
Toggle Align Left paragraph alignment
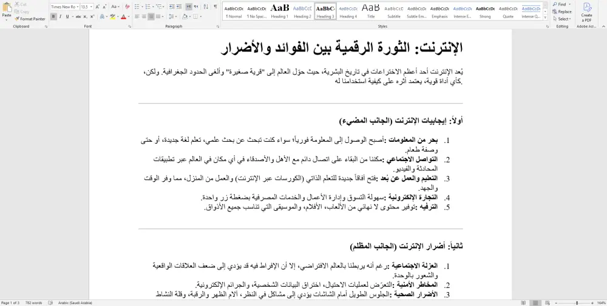[137, 16]
